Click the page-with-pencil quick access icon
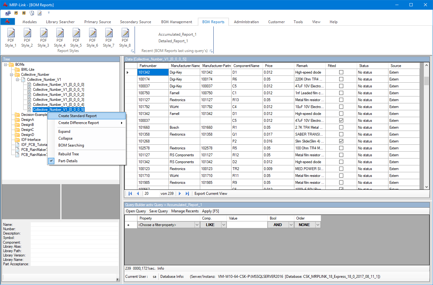Screen dimensions: 433x285 coord(40,13)
